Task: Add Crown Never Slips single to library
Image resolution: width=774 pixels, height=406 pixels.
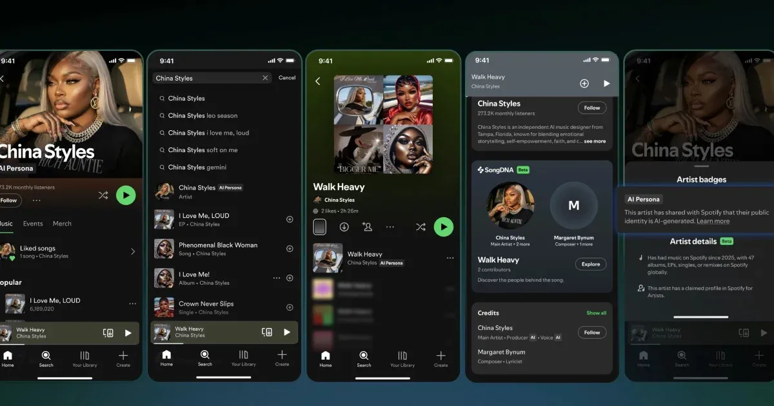Action: coord(290,307)
